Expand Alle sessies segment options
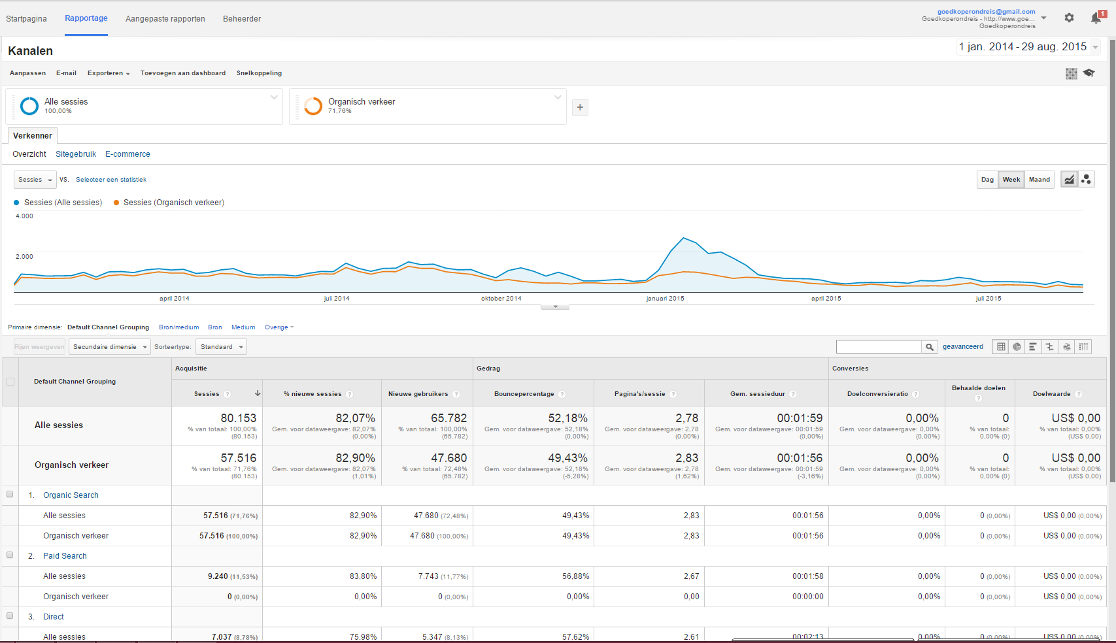1116x643 pixels. click(x=274, y=97)
